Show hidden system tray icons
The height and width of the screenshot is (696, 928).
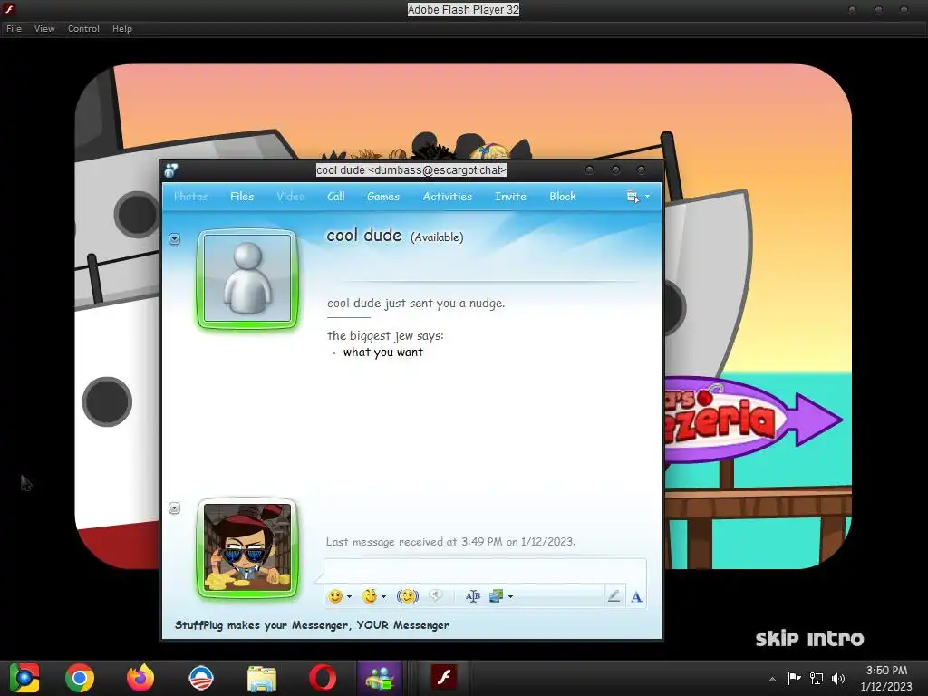[x=772, y=679]
